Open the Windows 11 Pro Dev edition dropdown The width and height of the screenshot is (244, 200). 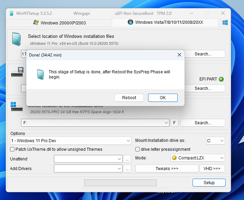click(x=71, y=141)
